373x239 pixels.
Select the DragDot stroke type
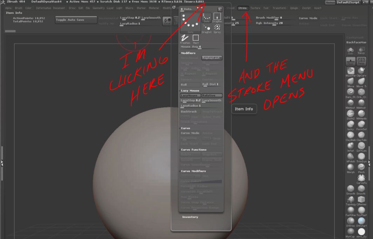coord(207,29)
